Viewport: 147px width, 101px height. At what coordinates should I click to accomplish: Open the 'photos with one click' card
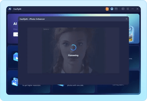[73, 89]
